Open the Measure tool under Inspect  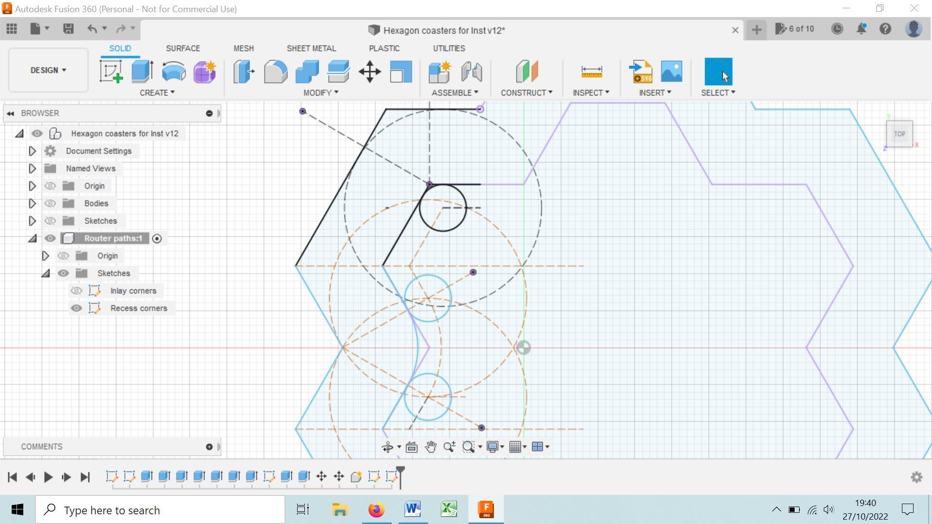[590, 71]
